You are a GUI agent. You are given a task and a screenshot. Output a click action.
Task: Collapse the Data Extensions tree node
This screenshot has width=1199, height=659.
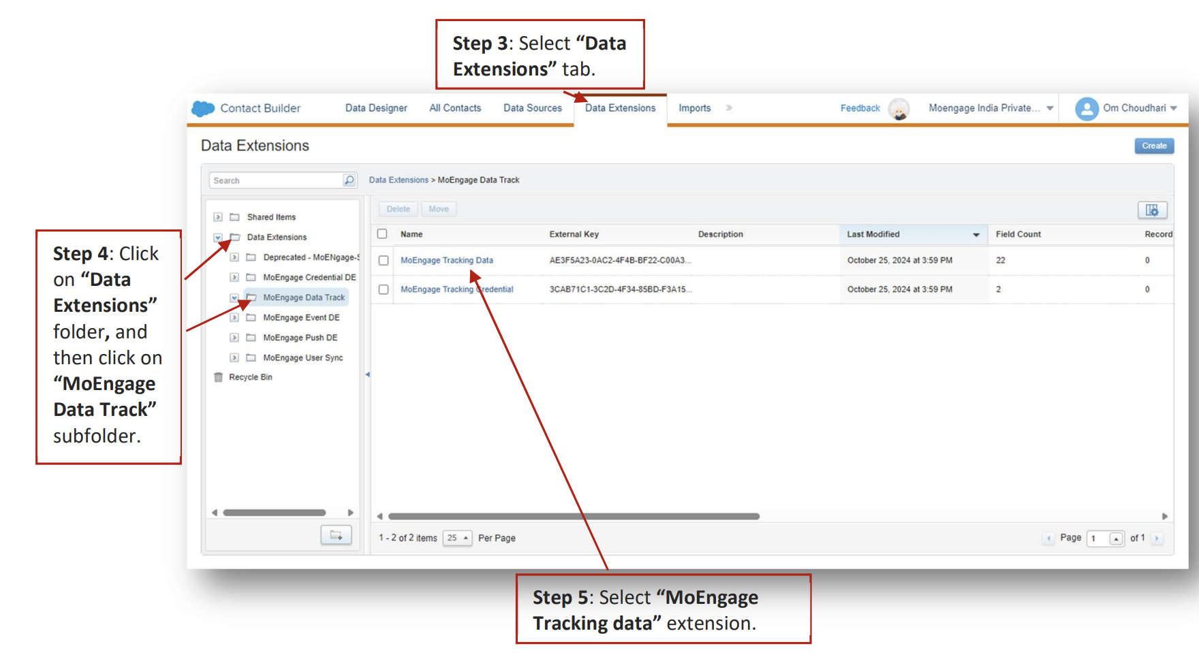(218, 238)
